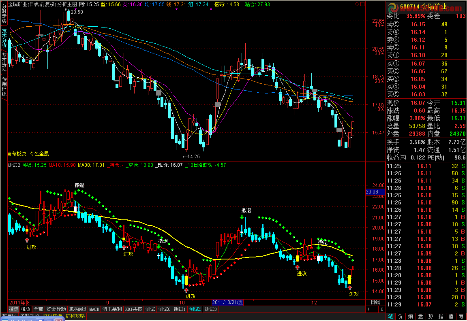Click the 日线 period button
467x321 pixels.
(x=375, y=302)
